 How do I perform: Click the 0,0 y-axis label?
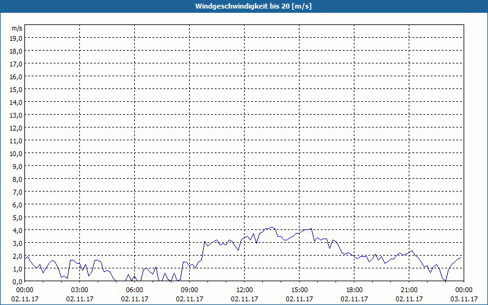(x=18, y=282)
